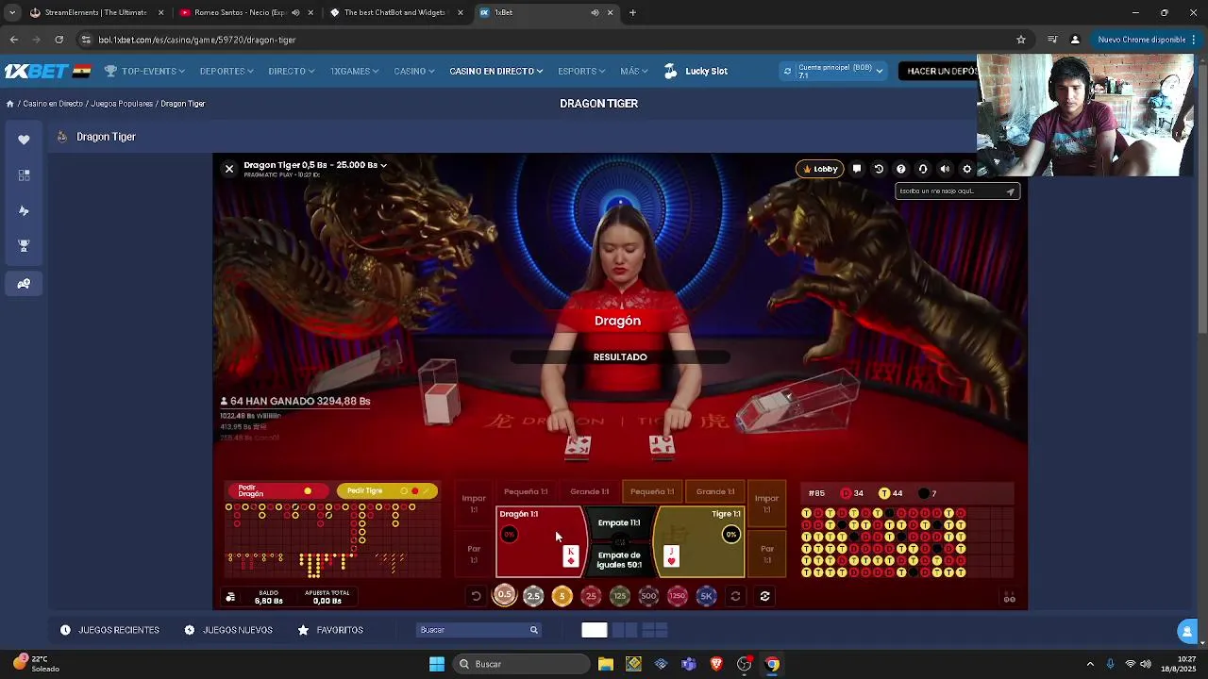Open Juegos Populares breadcrumb
Viewport: 1208px width, 679px height.
pos(122,104)
